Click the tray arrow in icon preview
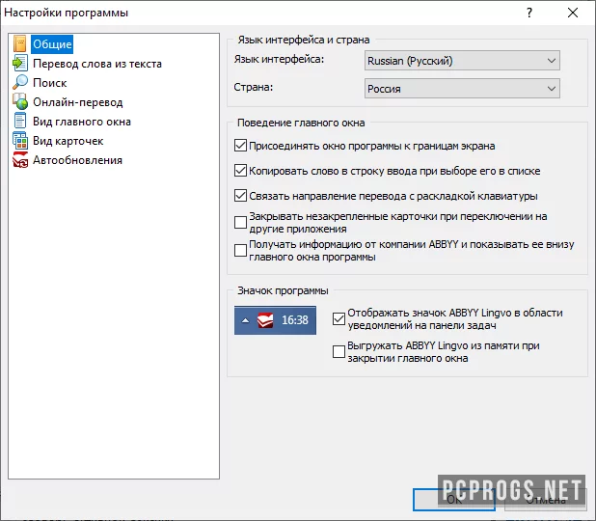This screenshot has height=521, width=596. pos(246,320)
